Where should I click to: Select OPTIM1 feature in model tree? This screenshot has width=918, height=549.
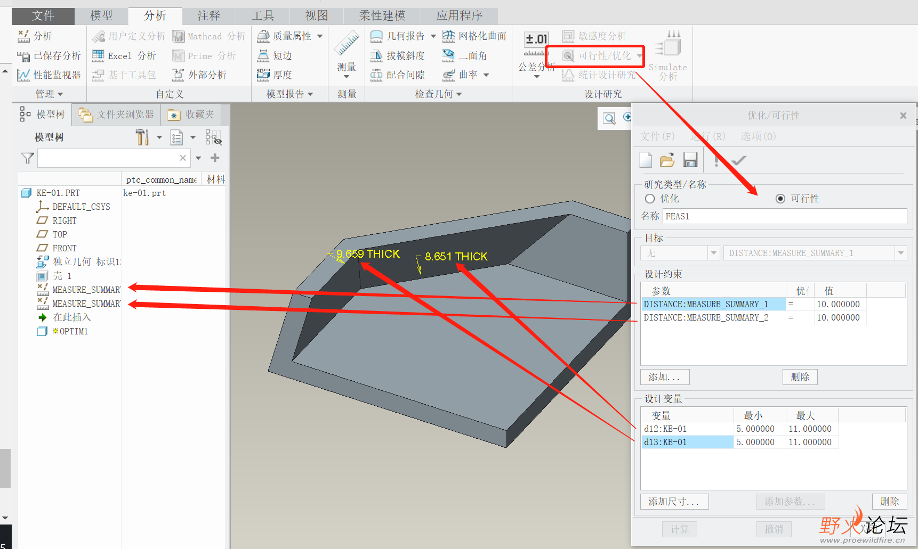click(x=63, y=331)
